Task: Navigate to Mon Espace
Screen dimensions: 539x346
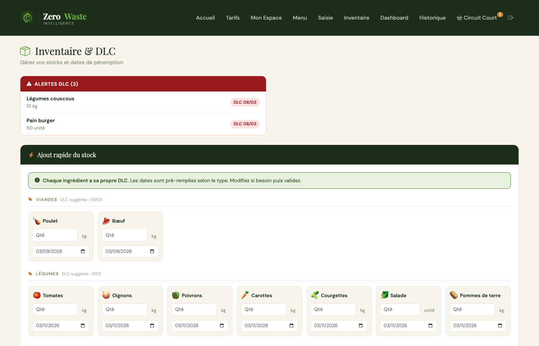Action: click(x=266, y=18)
